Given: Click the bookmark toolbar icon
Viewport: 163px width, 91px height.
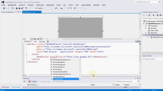Looking at the screenshot, I should coord(75,8).
